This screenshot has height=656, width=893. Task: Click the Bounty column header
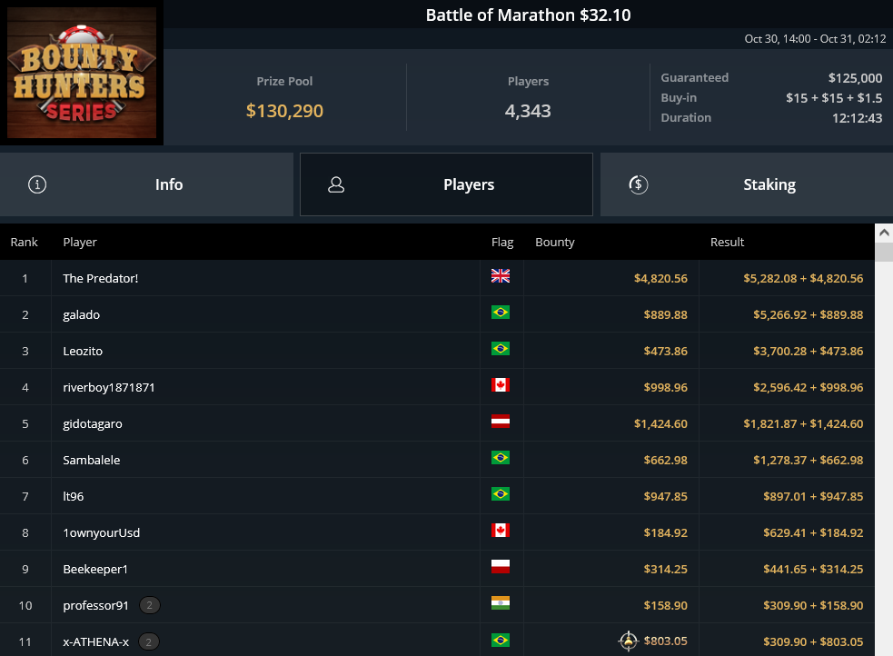point(555,242)
